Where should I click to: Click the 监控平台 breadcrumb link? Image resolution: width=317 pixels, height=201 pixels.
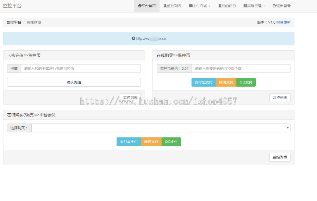(x=14, y=22)
